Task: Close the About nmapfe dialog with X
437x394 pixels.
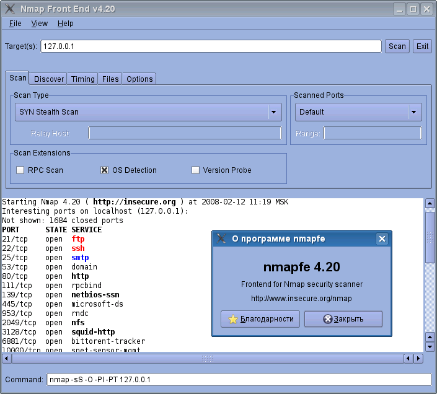Action: click(382, 239)
